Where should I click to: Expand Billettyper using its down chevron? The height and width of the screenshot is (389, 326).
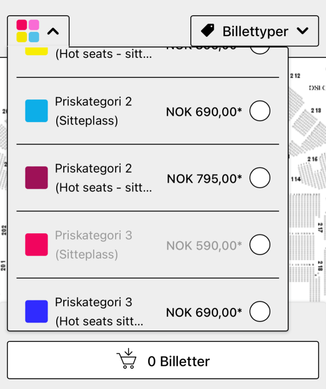point(303,31)
